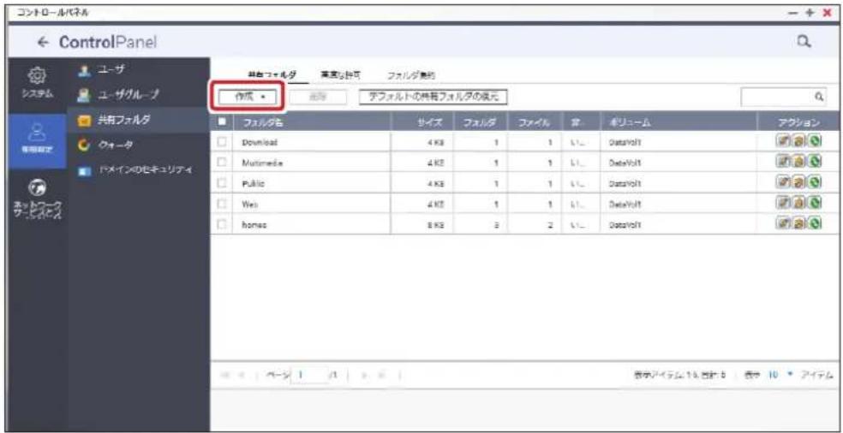
Task: Check the box for the homes folder
Action: tap(222, 224)
